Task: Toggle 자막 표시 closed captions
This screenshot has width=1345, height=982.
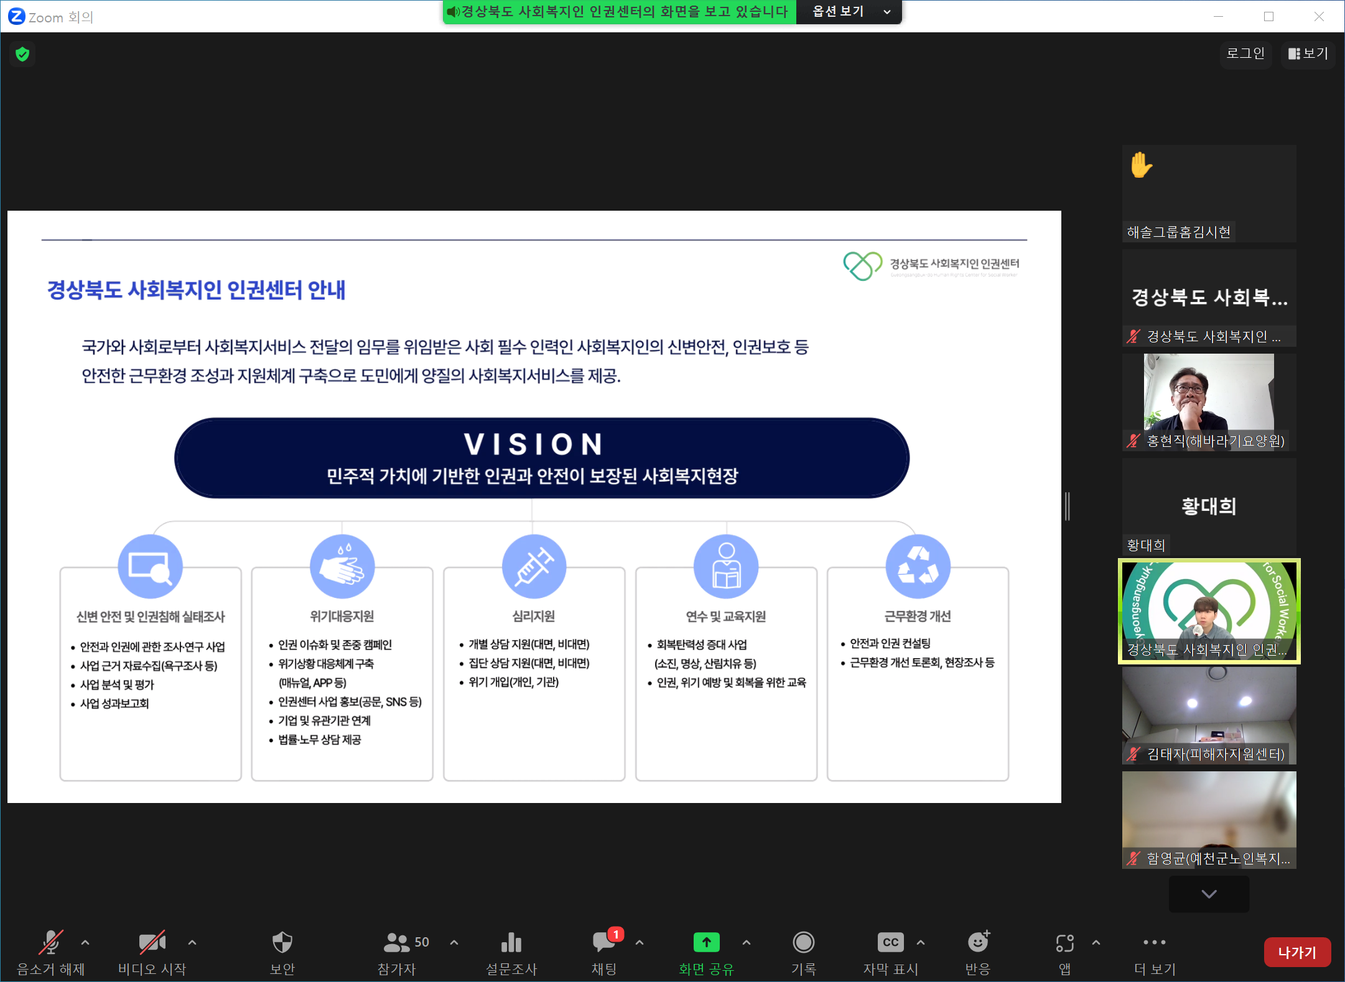Action: [890, 952]
